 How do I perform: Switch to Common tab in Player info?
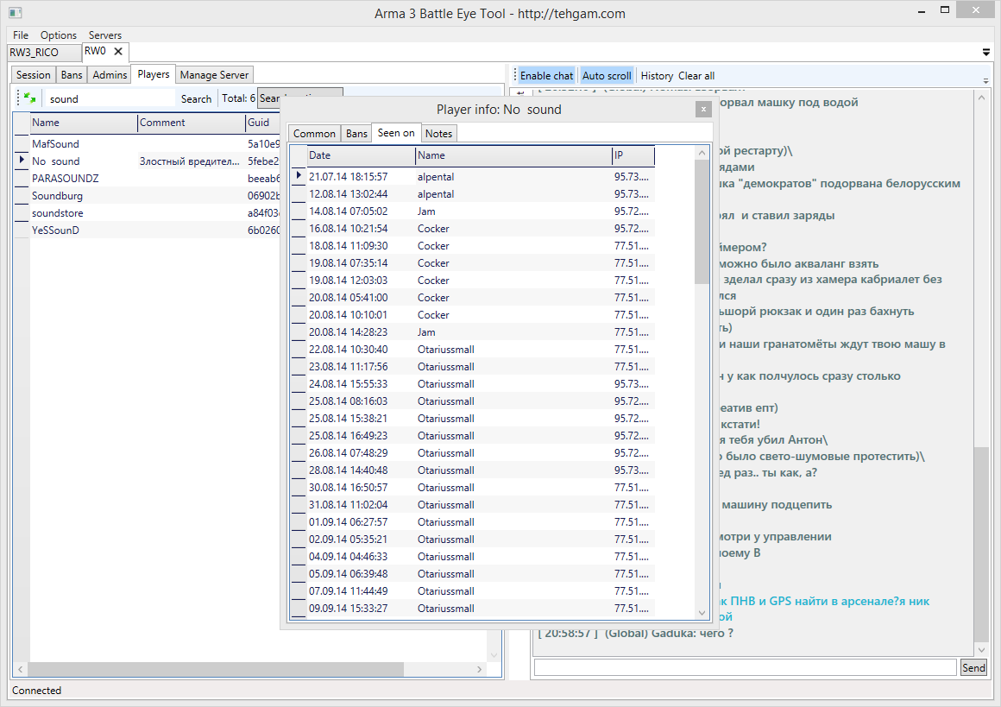[x=314, y=134]
